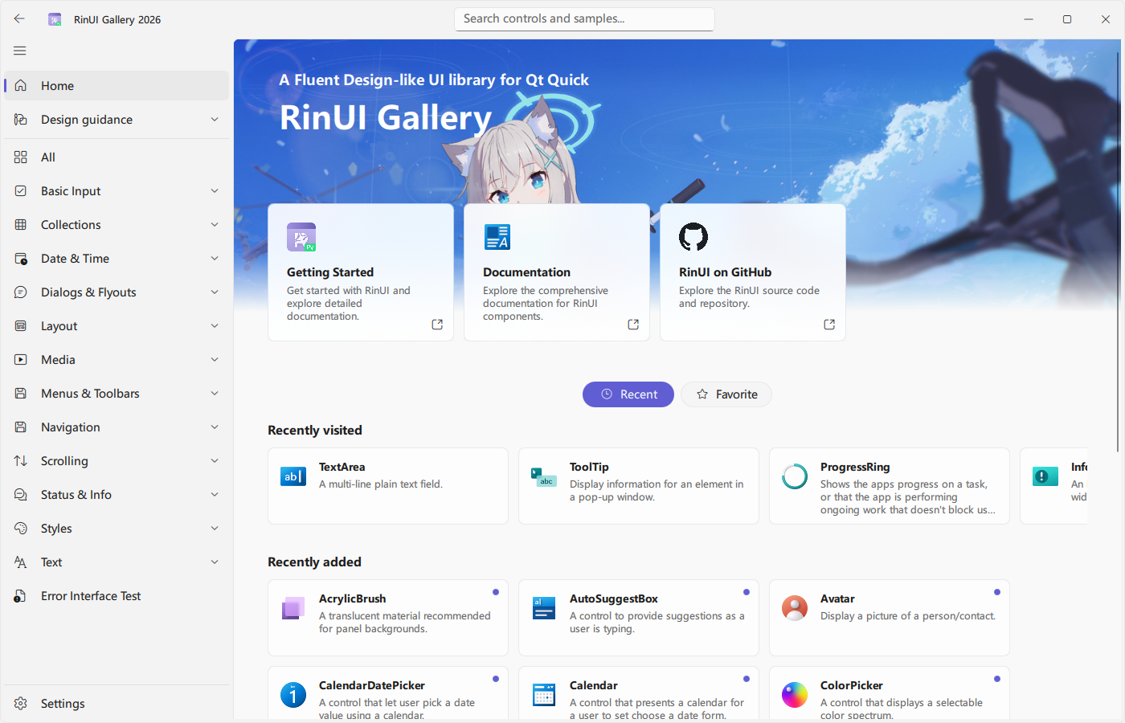The image size is (1125, 723).
Task: Expand the Scrolling chevron
Action: coord(215,461)
